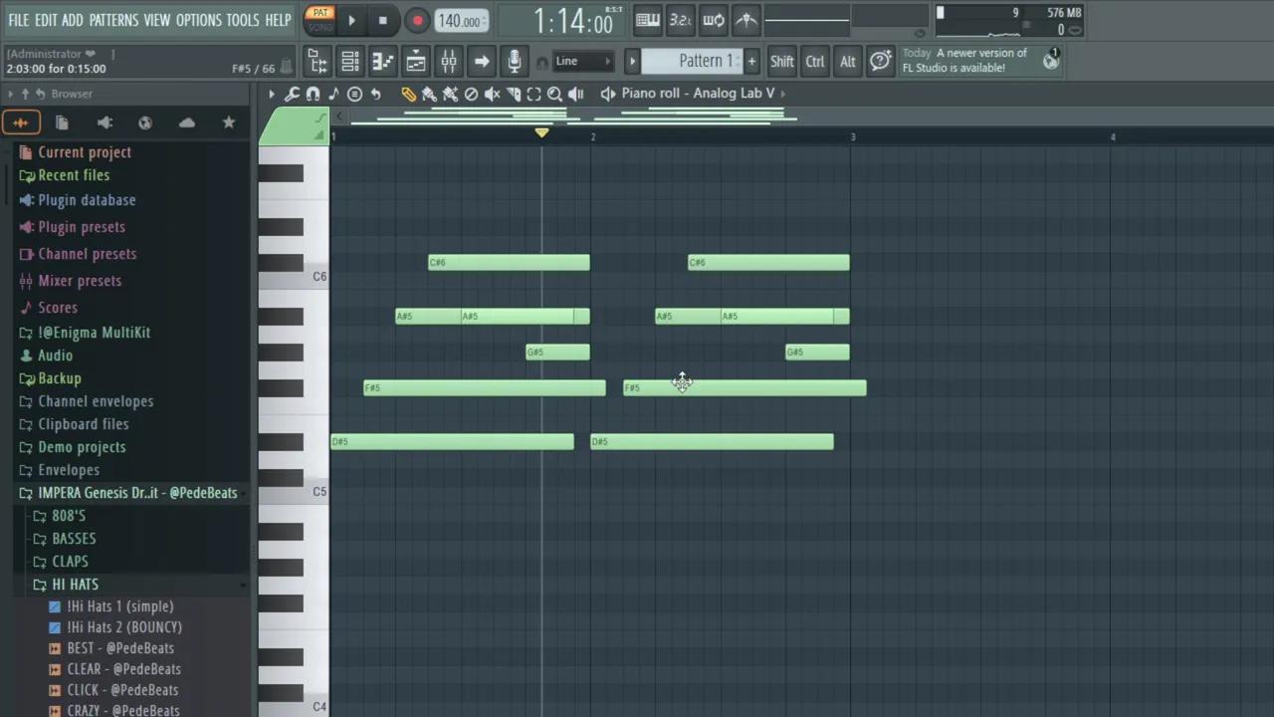Start playback with the play button
Image resolution: width=1274 pixels, height=717 pixels.
point(351,20)
